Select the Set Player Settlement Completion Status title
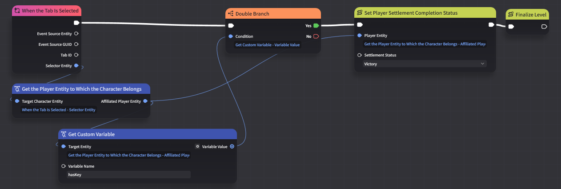The image size is (561, 189). point(411,13)
